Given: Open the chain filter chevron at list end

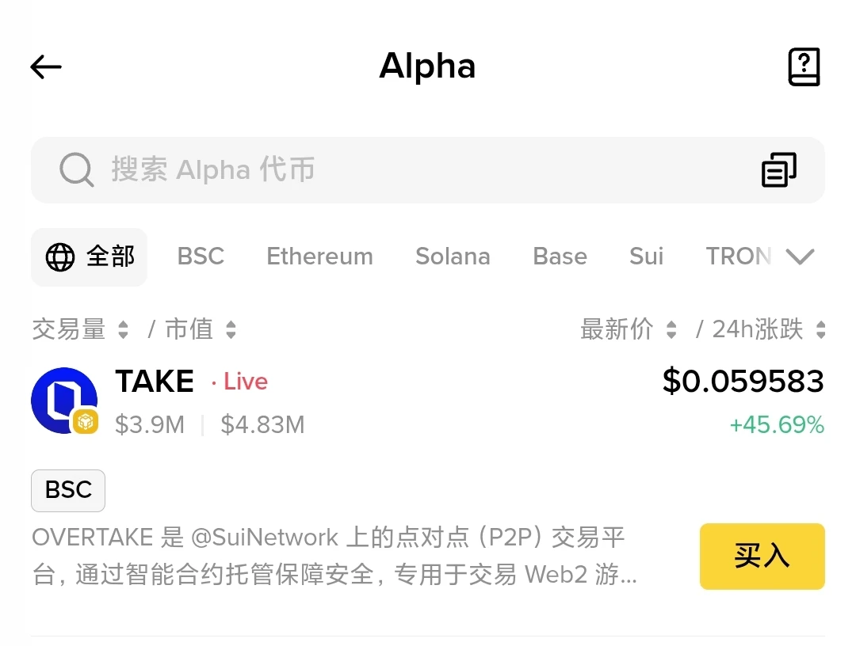Looking at the screenshot, I should (801, 256).
